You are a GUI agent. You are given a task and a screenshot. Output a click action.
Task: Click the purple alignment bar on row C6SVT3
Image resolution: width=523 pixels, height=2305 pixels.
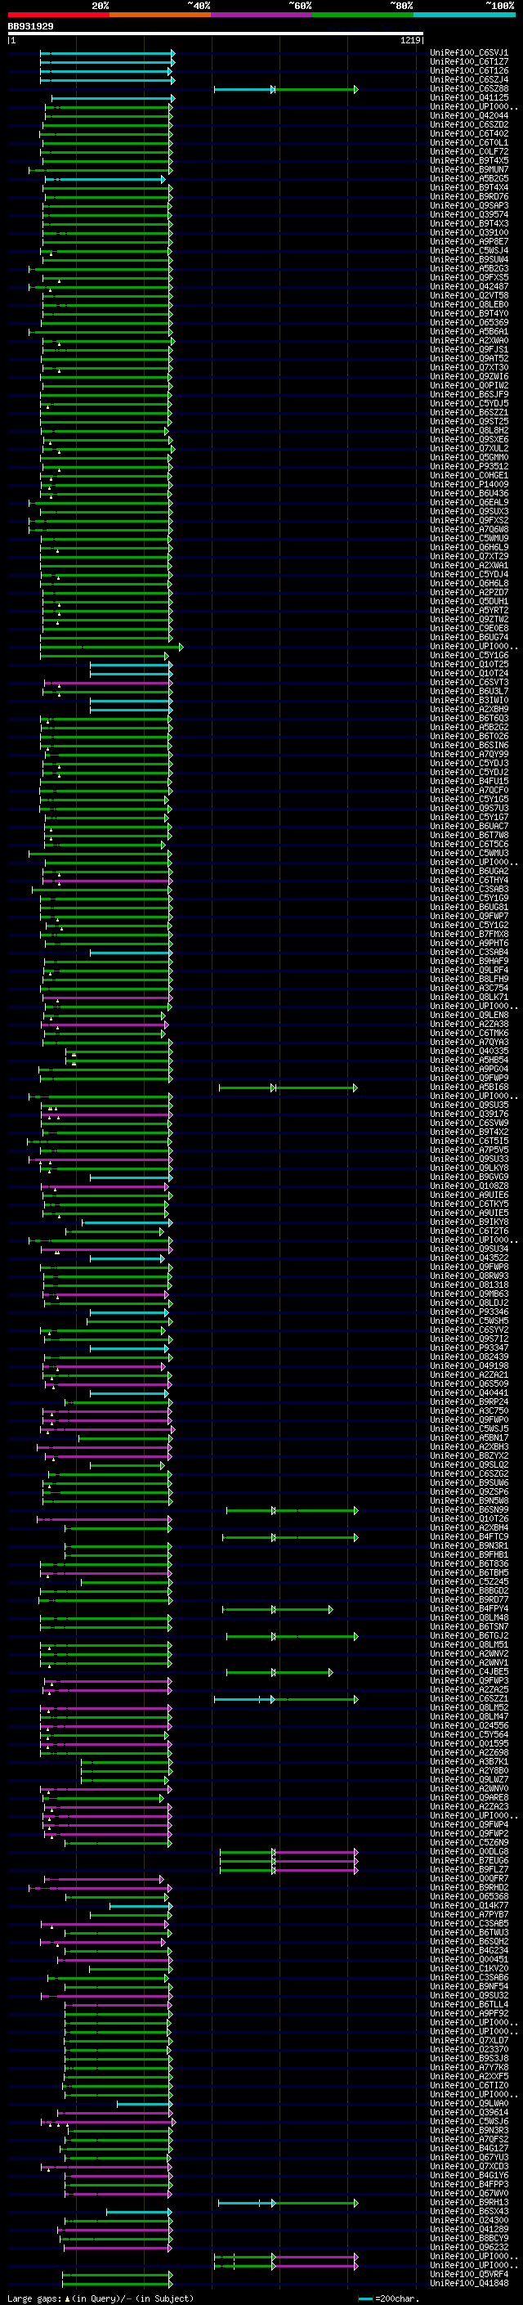tap(108, 683)
